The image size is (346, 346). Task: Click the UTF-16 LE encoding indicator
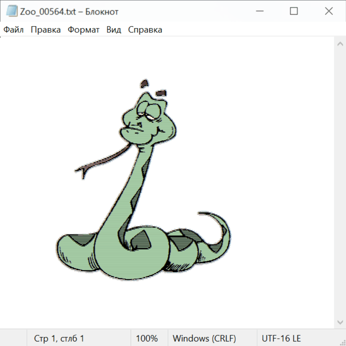tap(281, 339)
